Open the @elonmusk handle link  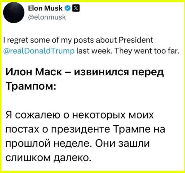click(x=47, y=17)
